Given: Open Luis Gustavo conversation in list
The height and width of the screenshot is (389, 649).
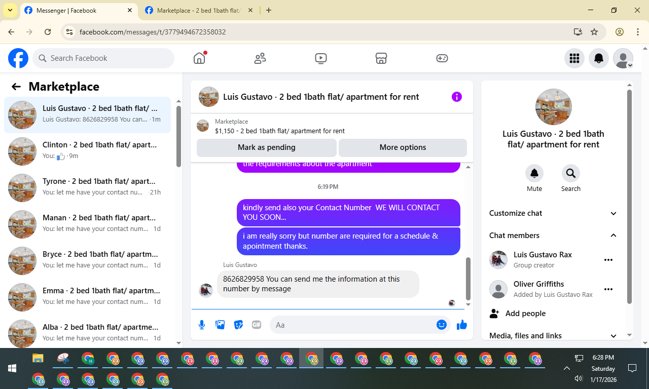Looking at the screenshot, I should (87, 115).
